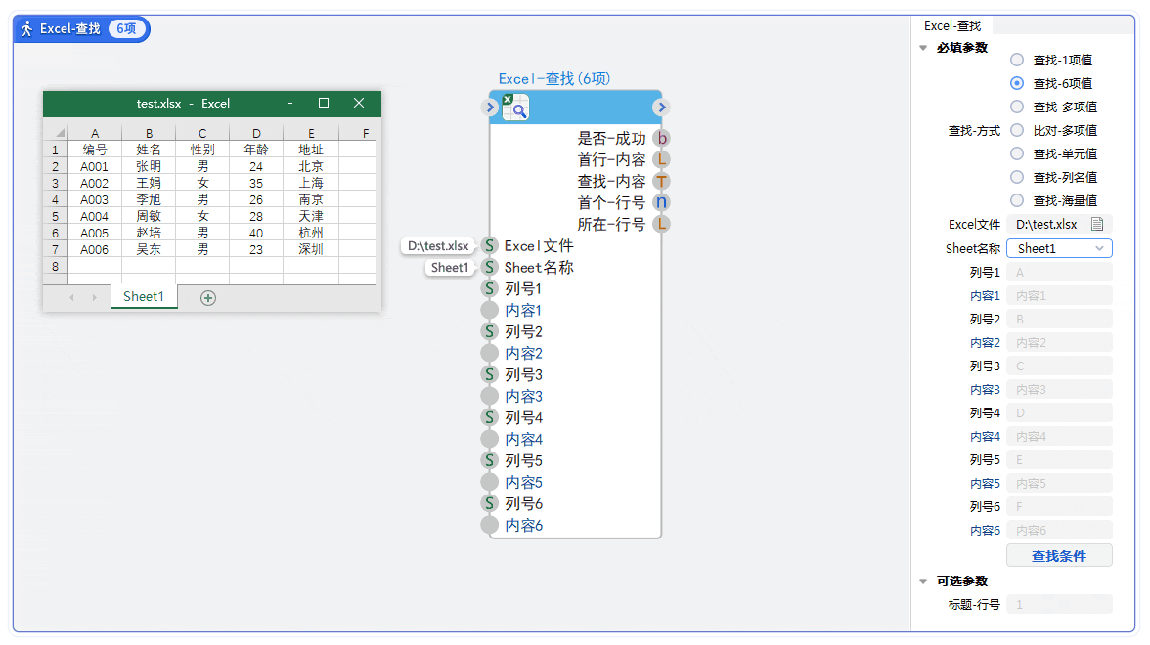Collapse the 可选参数 section
The width and height of the screenshot is (1150, 645).
[x=924, y=581]
